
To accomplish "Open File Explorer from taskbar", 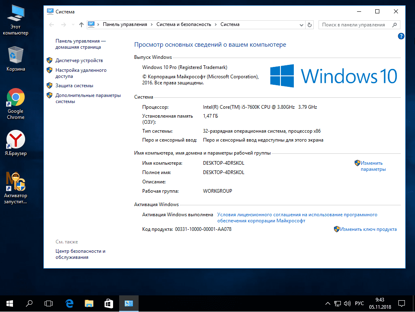I will pos(89,303).
